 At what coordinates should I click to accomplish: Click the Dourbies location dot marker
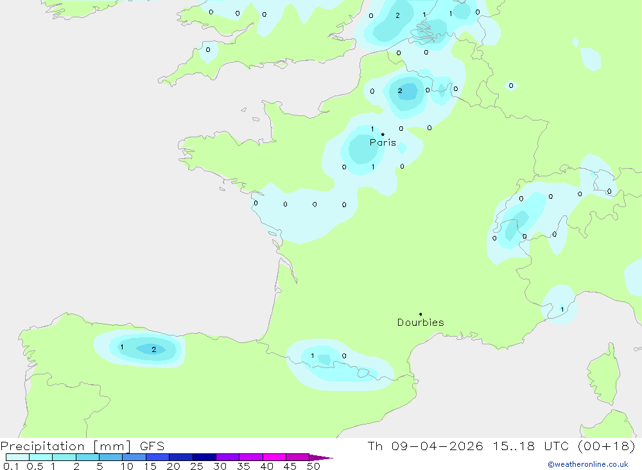tap(421, 314)
